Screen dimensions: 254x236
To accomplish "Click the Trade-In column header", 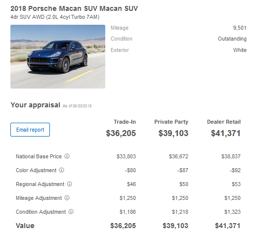I will [125, 122].
